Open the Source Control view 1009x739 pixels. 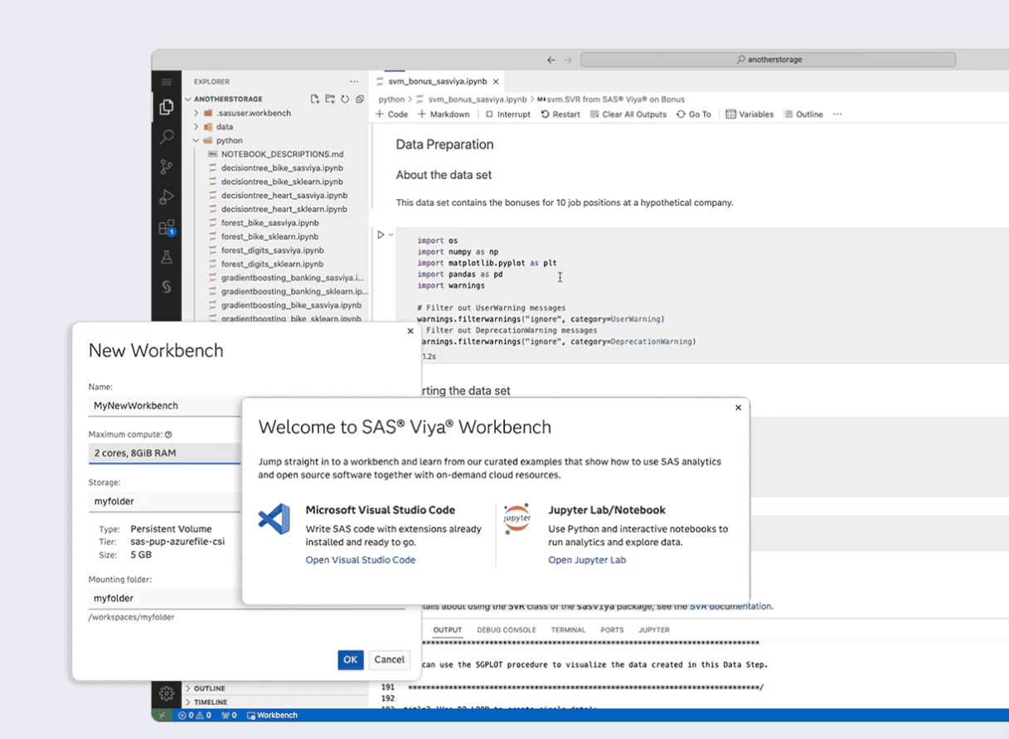point(167,167)
